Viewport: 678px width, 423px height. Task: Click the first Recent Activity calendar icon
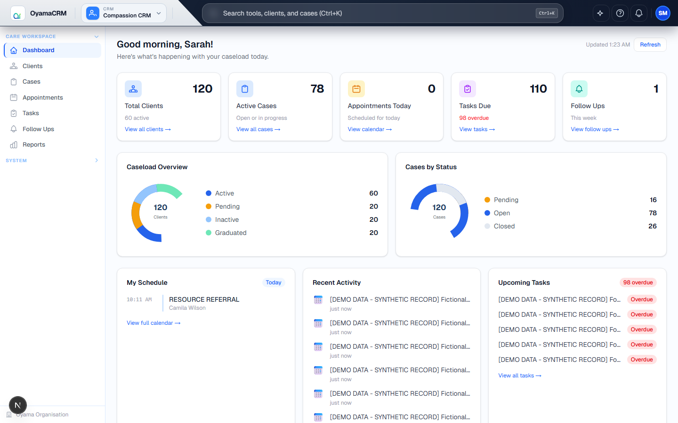coord(318,300)
